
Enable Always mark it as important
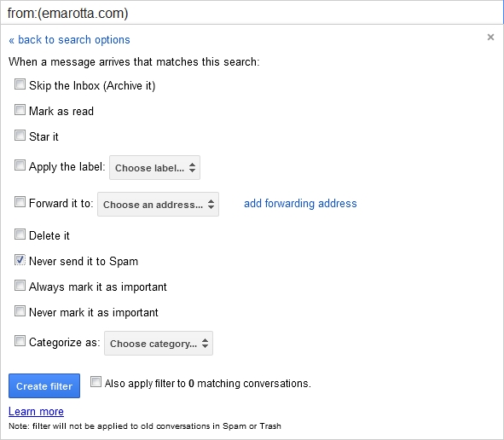tap(20, 286)
